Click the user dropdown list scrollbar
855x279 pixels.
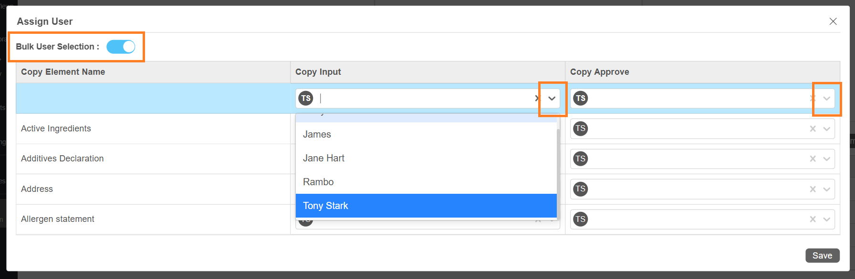[x=558, y=162]
